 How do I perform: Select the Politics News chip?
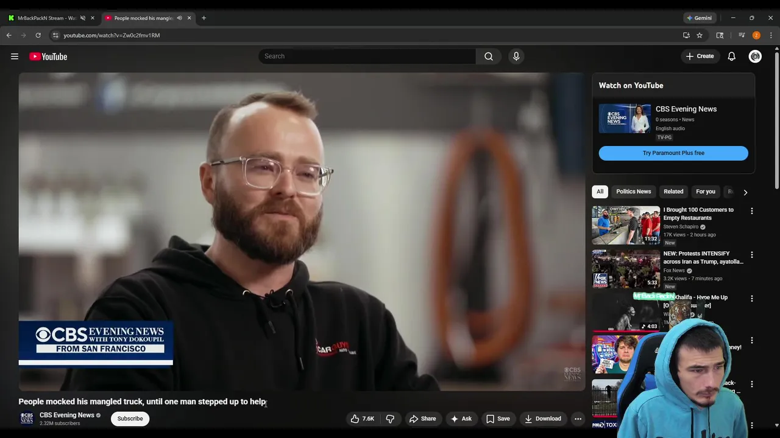(x=633, y=192)
